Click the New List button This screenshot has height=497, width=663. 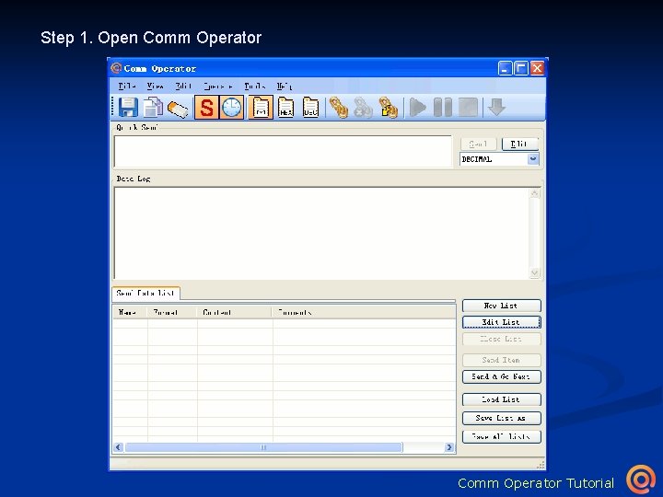coord(502,306)
